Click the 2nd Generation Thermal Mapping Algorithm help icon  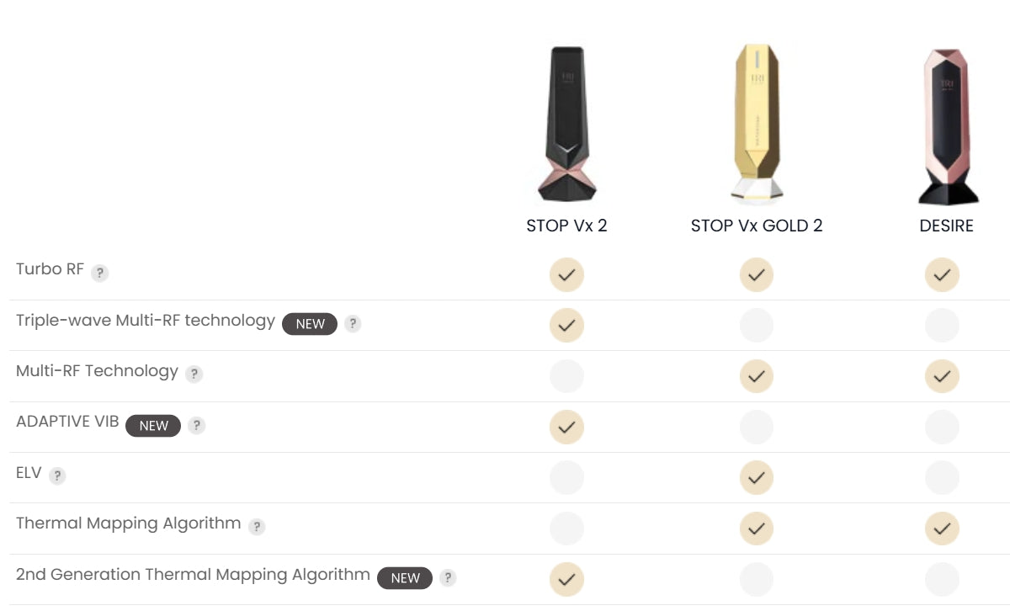pos(447,578)
